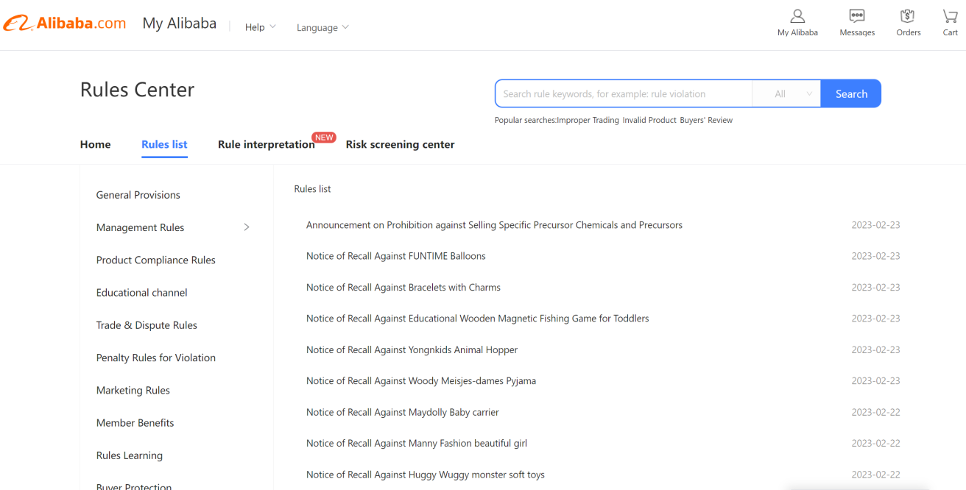Image resolution: width=966 pixels, height=490 pixels.
Task: Open recall notice for Wooden Magnetic Fishing Game
Action: [477, 319]
